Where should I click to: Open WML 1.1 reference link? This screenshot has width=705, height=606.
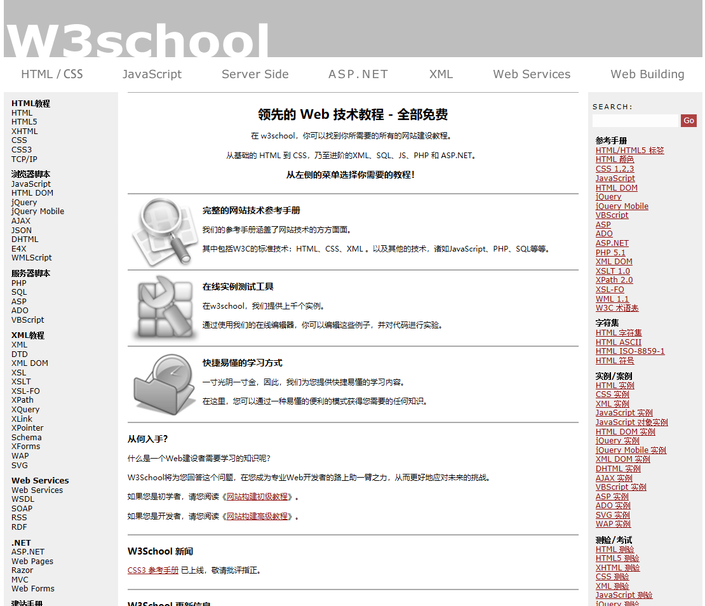(x=612, y=299)
